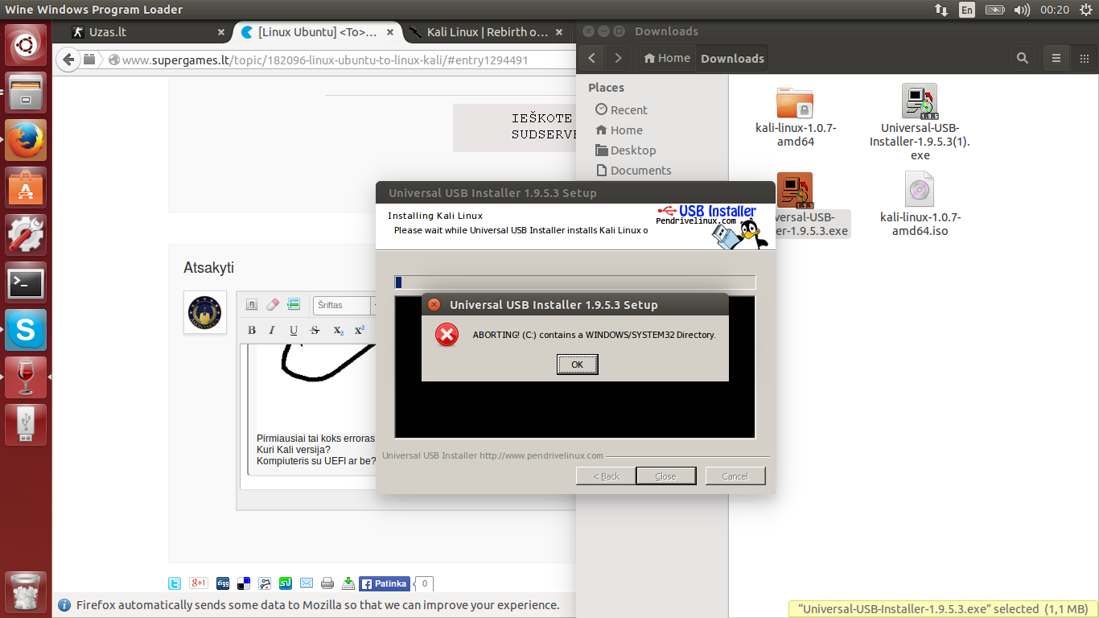Click the eraser remove-format icon
Viewport: 1099px width, 618px height.
[x=273, y=305]
